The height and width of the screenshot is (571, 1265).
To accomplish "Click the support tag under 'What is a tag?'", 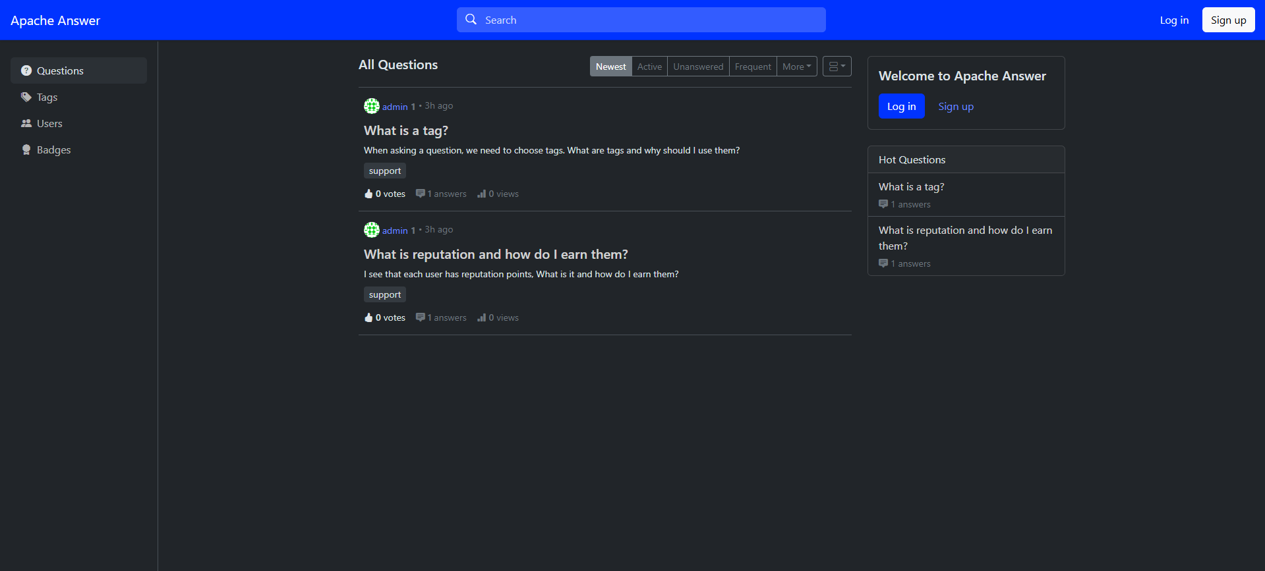I will click(x=385, y=171).
